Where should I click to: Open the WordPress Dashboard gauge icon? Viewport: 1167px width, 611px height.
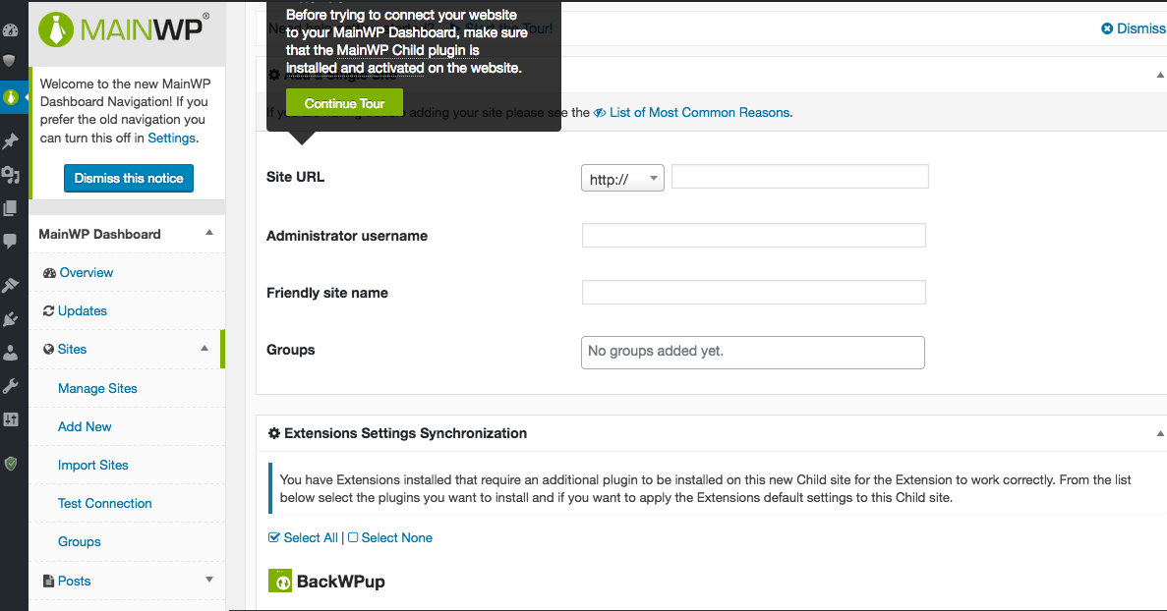(11, 30)
